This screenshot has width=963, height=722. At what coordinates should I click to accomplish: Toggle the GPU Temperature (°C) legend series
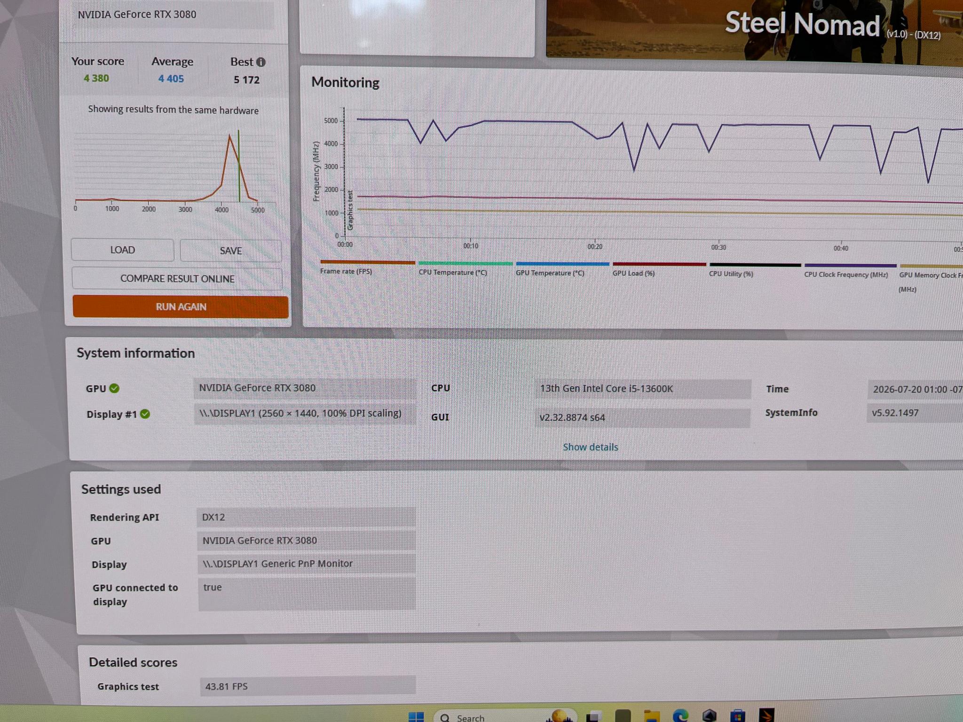tap(562, 268)
